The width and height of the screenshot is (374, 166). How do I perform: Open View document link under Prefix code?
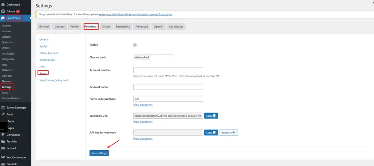[x=143, y=105]
